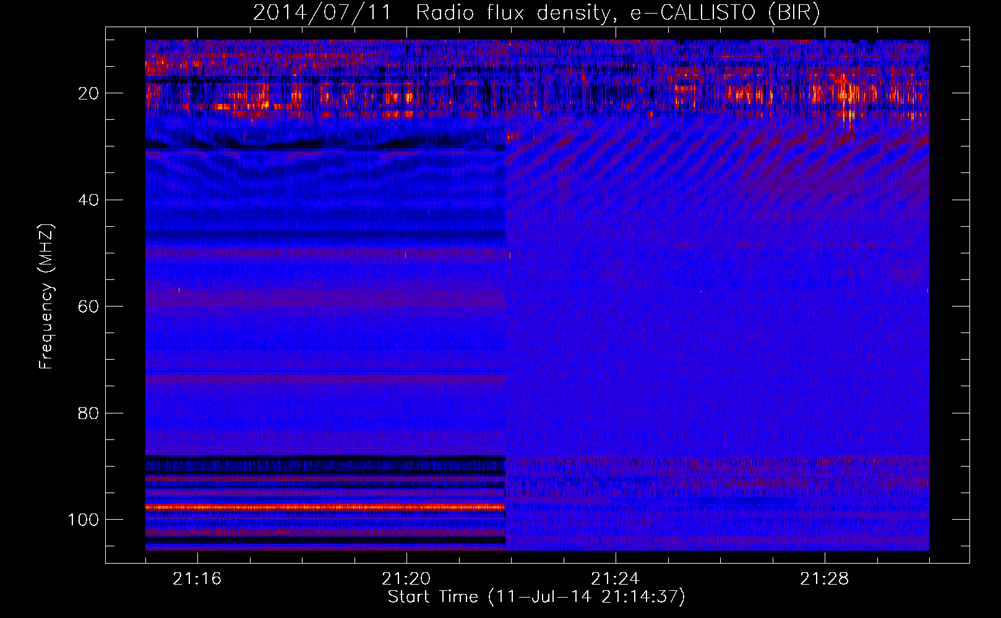Click the '21:20' time tick label
1001x618 pixels.
(x=406, y=579)
